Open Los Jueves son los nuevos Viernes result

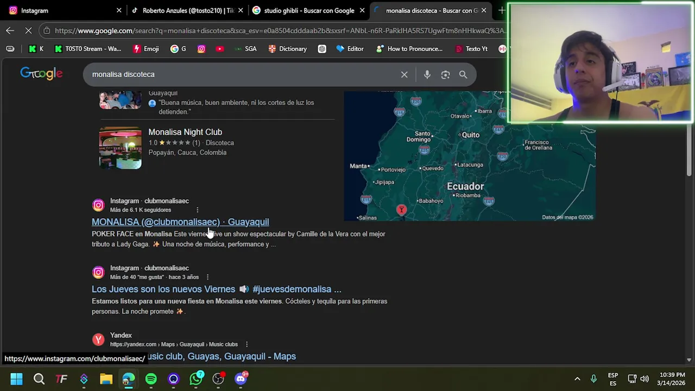tap(217, 289)
